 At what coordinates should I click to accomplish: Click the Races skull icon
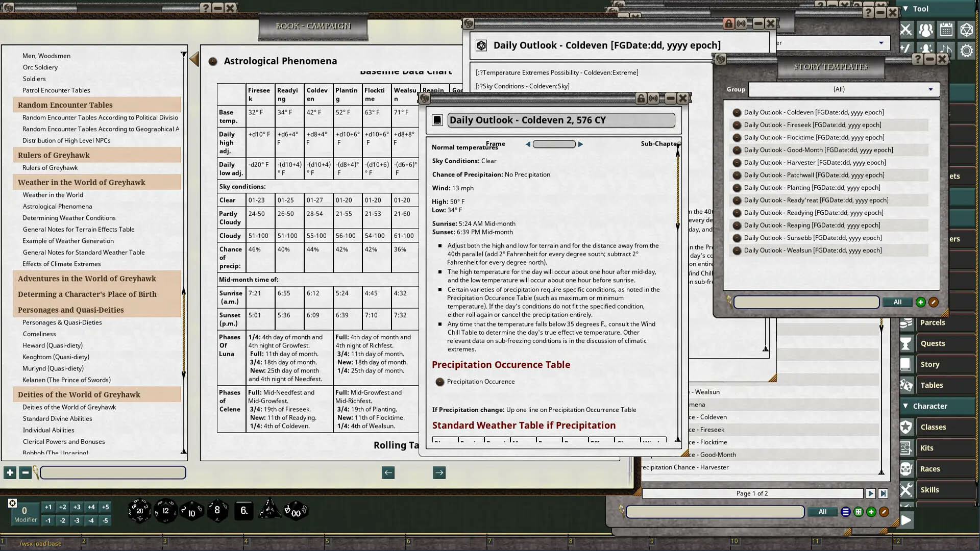coord(906,468)
